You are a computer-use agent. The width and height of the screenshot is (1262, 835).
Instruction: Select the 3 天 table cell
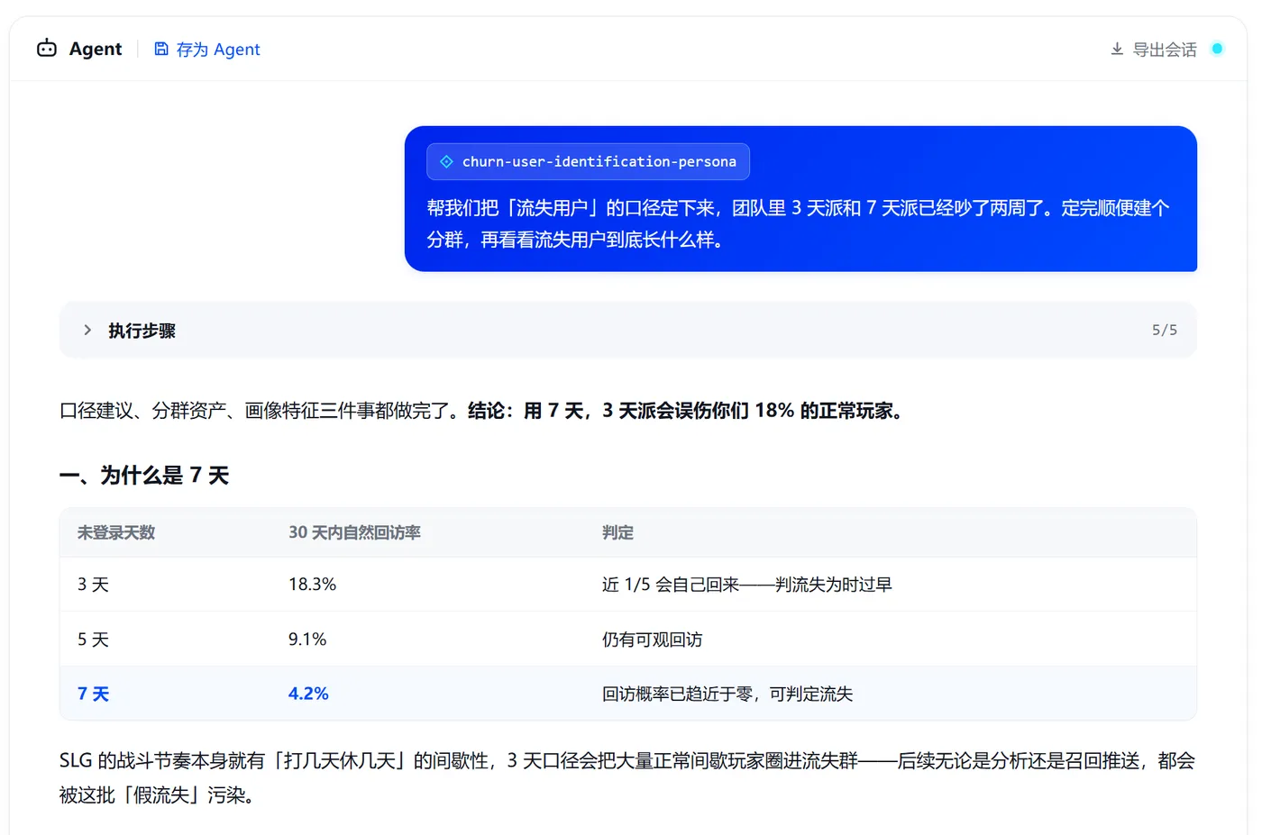tap(93, 585)
